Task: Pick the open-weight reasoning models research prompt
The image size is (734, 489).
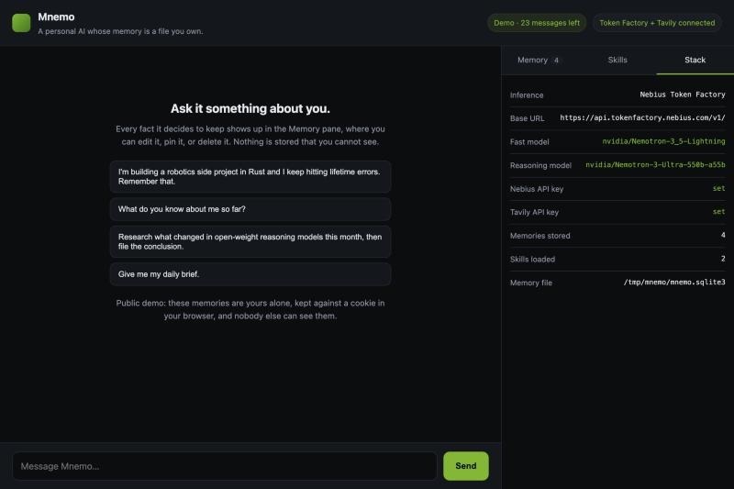Action: point(250,241)
